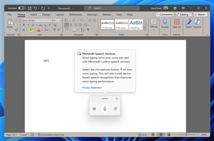Toggle AutoSave switch

point(22,8)
